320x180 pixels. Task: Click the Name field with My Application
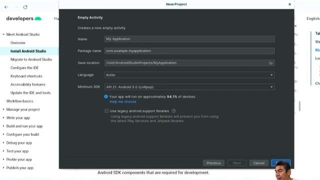(189, 39)
